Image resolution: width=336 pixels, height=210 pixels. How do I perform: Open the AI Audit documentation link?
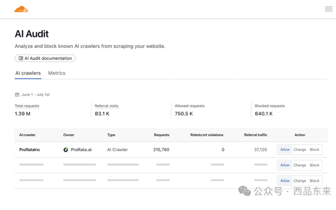click(x=45, y=58)
